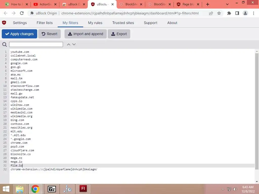Screen dimensions: 259x194
Task: Click the 'wikimedia.org' filter line
Action: point(21,116)
